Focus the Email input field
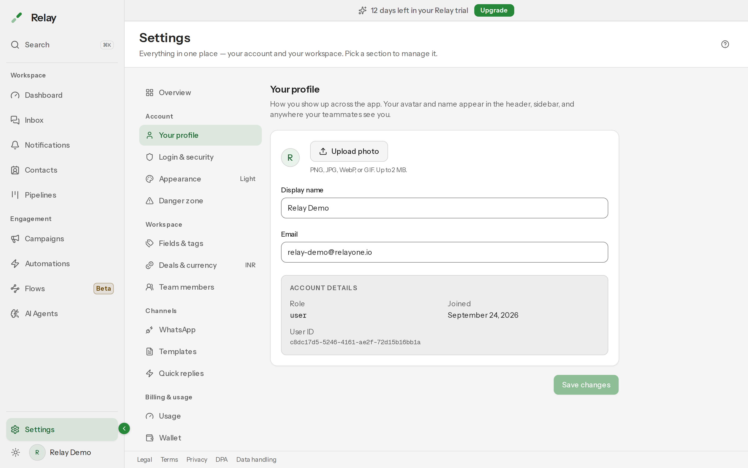The image size is (748, 468). coord(444,252)
